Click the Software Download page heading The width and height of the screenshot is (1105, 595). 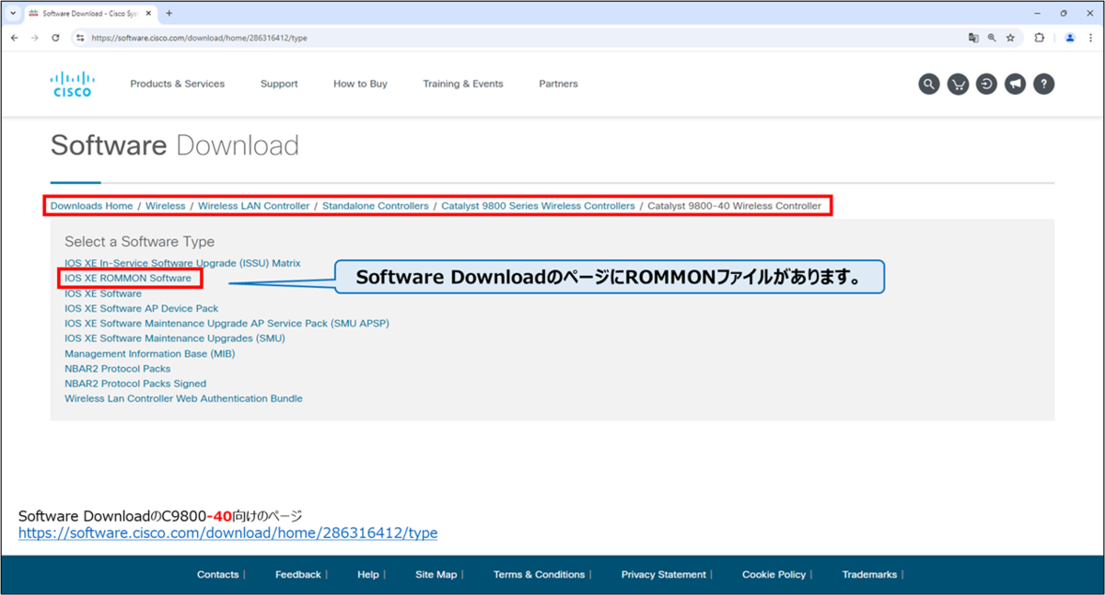click(175, 145)
